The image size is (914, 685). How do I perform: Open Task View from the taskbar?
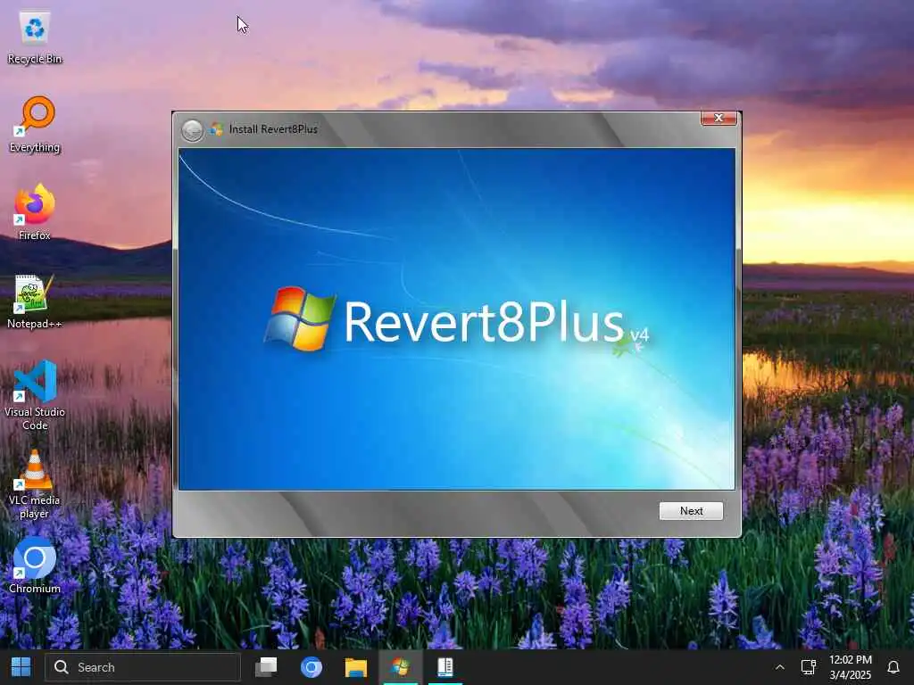click(266, 667)
